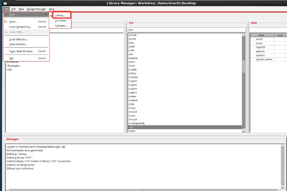Image resolution: width=287 pixels, height=191 pixels.
Task: Open the Edit menu
Action: (14, 9)
